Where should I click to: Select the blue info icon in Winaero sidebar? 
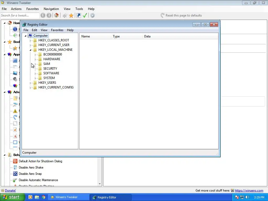coord(15,29)
